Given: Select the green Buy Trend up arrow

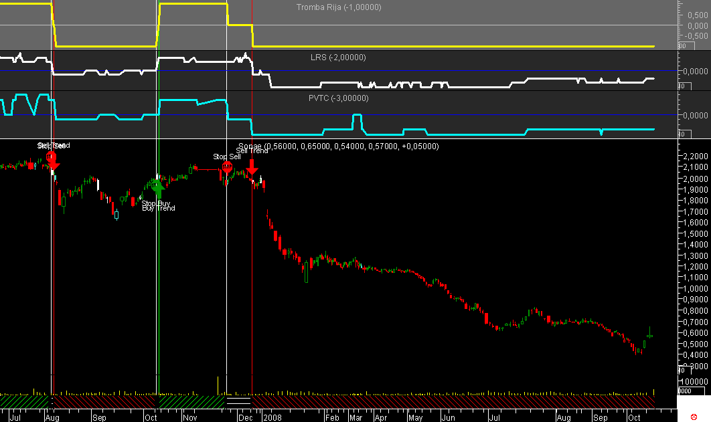Looking at the screenshot, I should click(x=158, y=189).
